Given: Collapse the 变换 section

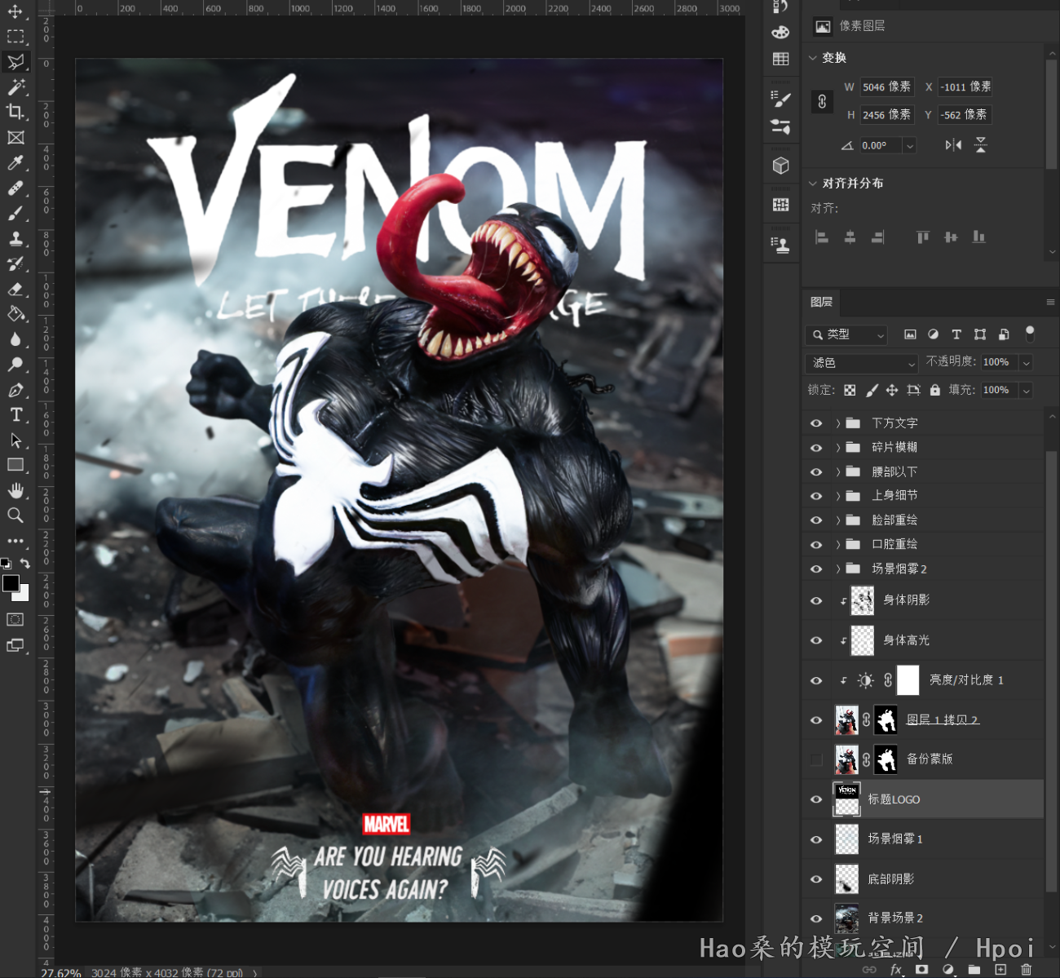Looking at the screenshot, I should (813, 58).
